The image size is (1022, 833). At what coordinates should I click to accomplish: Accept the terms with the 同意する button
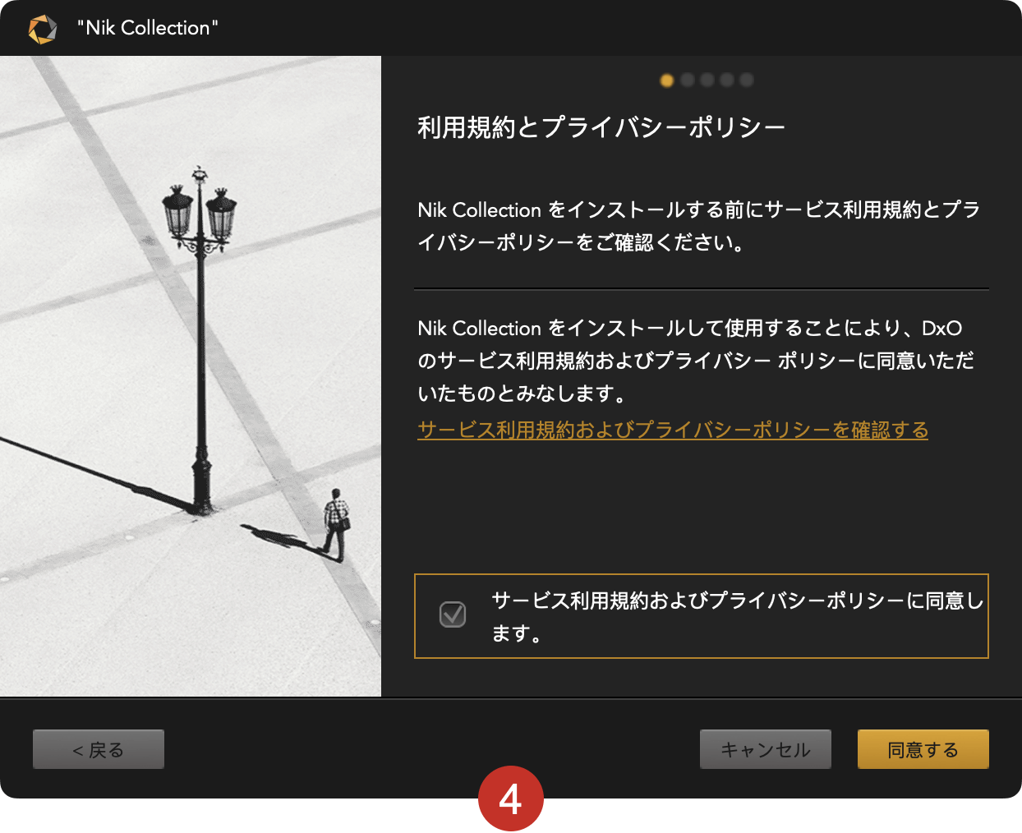click(923, 749)
